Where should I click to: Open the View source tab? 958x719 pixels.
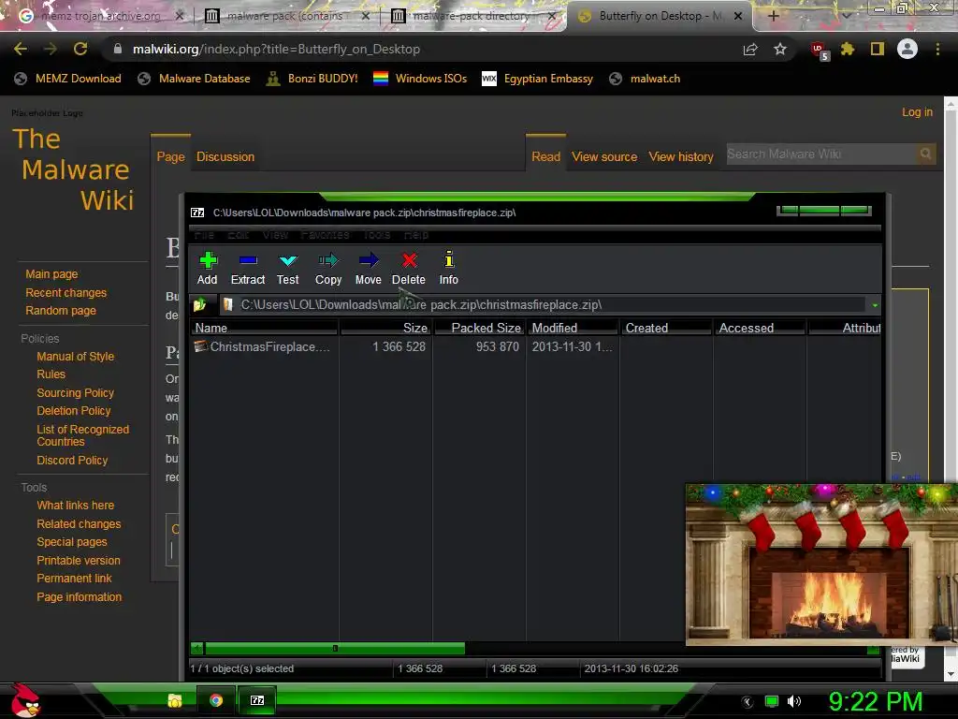coord(604,156)
